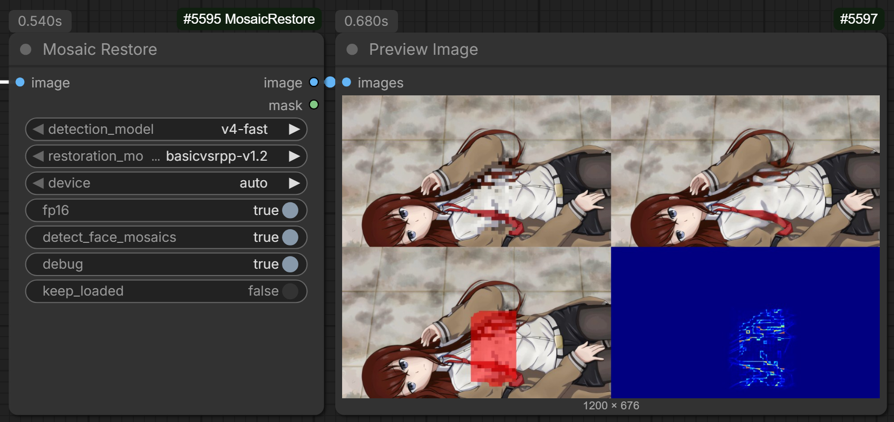894x422 pixels.
Task: Open the restored output preview thumbnail
Action: pos(745,171)
